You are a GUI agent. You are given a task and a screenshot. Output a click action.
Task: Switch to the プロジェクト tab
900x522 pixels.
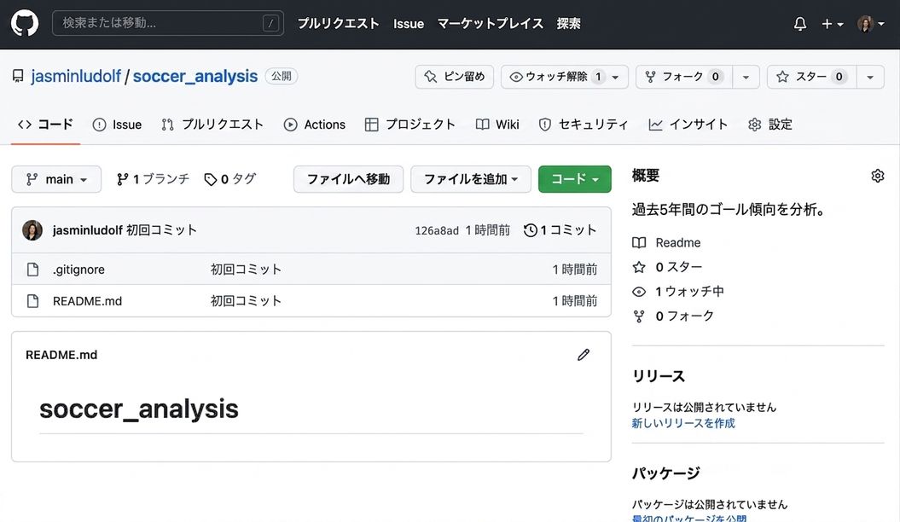pyautogui.click(x=409, y=125)
